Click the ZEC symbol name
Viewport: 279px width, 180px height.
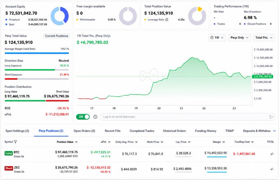[x=17, y=168]
